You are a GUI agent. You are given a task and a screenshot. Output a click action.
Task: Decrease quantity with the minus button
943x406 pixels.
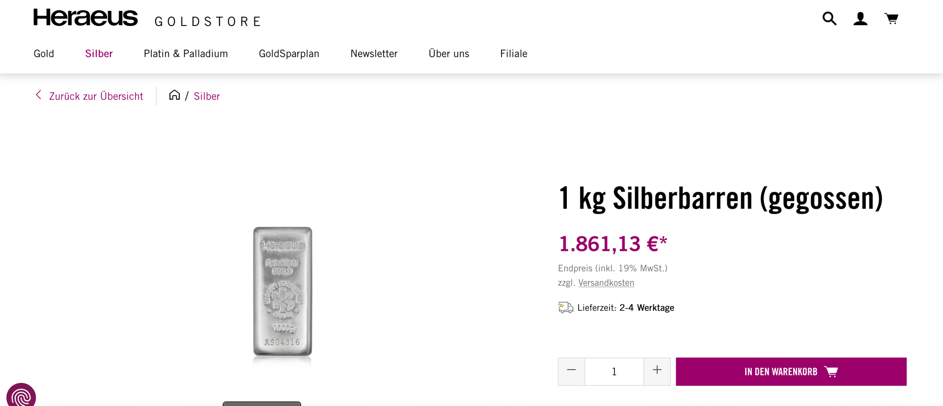tap(571, 371)
